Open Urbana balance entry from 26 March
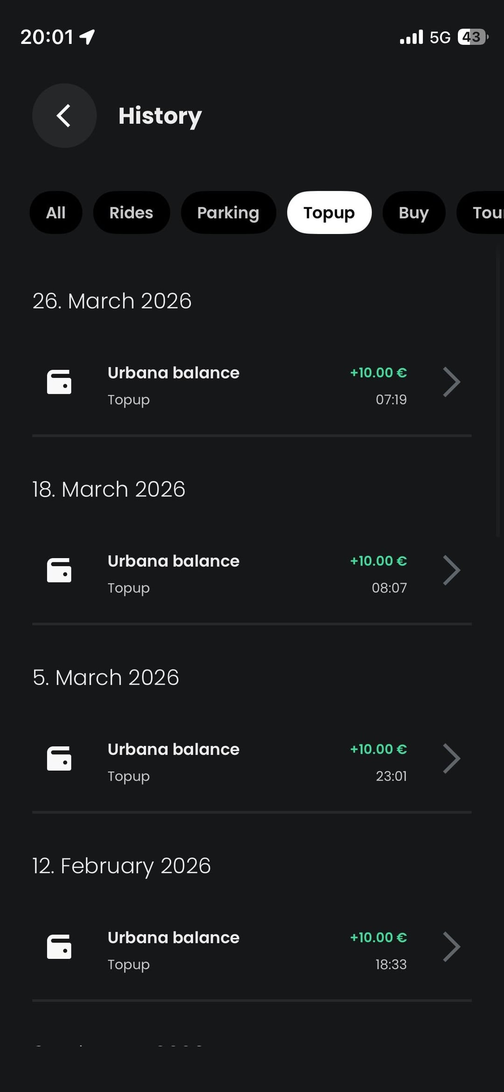The width and height of the screenshot is (504, 1092). point(174,373)
